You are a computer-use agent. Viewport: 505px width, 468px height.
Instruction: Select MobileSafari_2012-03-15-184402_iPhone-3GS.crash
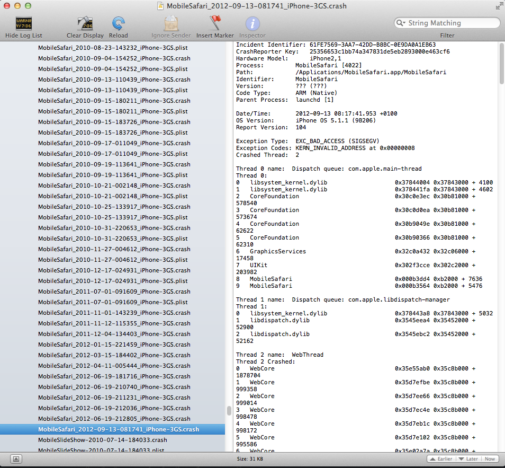114,355
